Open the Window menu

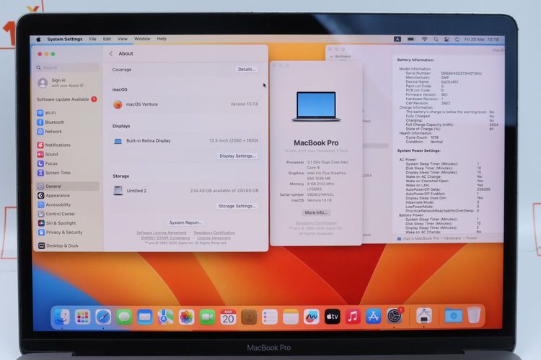coord(142,39)
